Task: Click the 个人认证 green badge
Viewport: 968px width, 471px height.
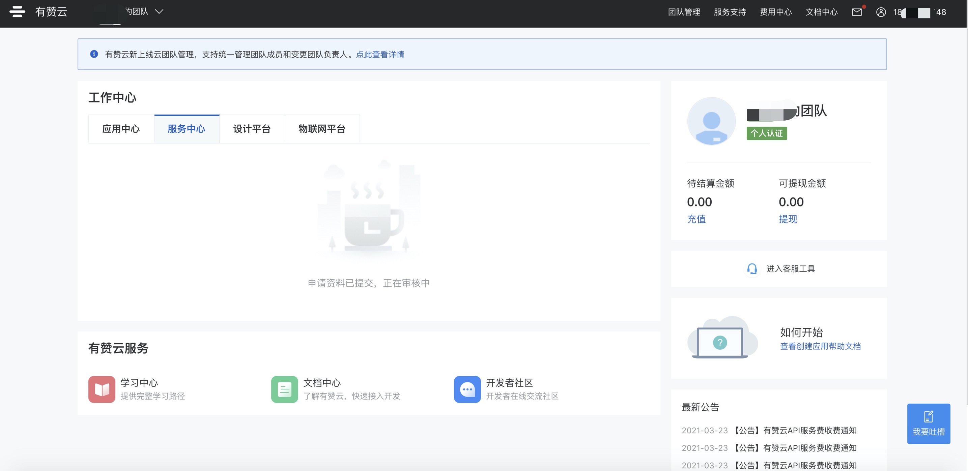Action: click(767, 133)
